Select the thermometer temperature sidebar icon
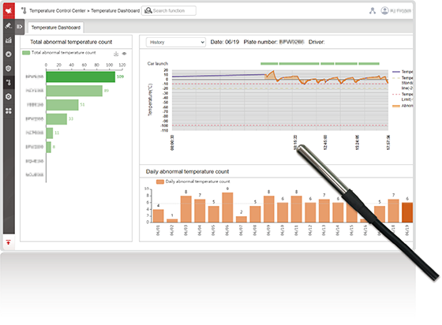442x325 pixels. 9,83
